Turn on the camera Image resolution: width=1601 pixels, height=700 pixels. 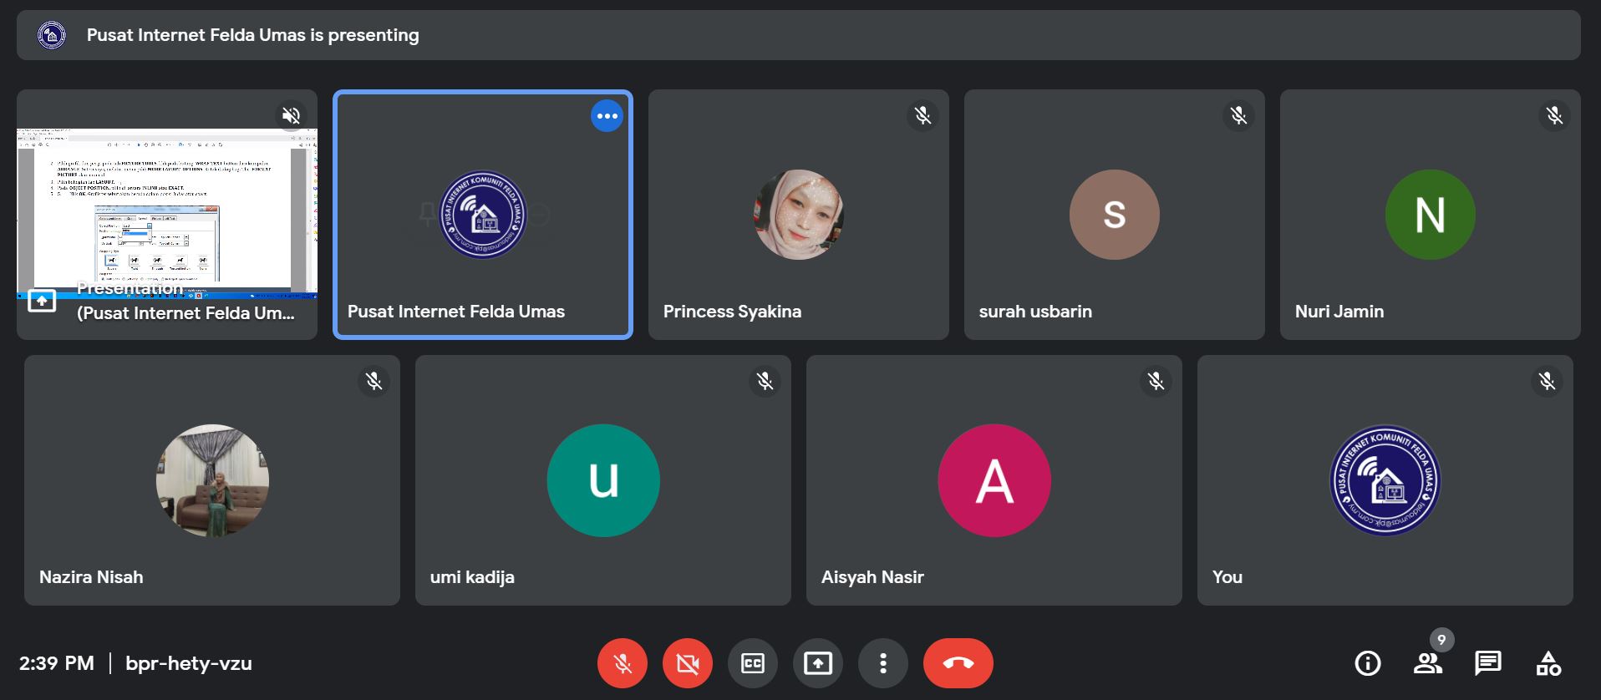tap(687, 663)
